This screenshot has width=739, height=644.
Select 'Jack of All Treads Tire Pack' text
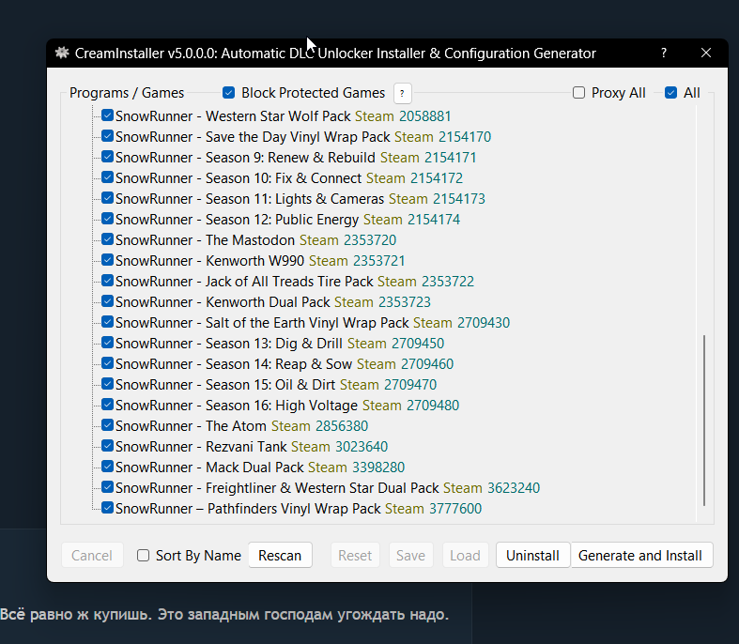point(289,282)
